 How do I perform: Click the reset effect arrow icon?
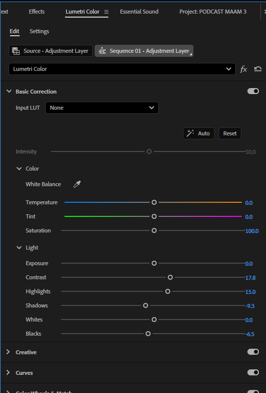[x=258, y=69]
